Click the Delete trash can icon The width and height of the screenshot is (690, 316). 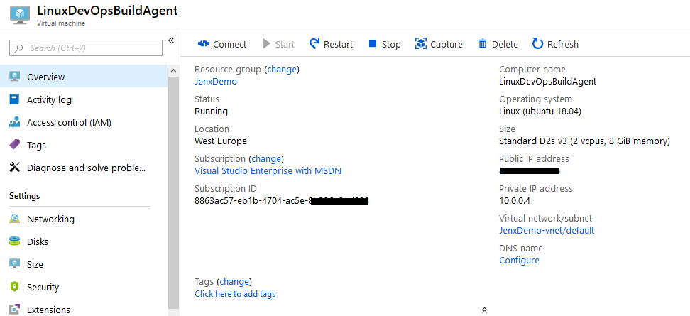[x=483, y=43]
